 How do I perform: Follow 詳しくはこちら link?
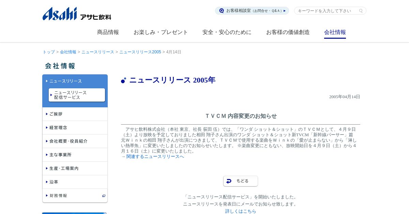point(241,211)
